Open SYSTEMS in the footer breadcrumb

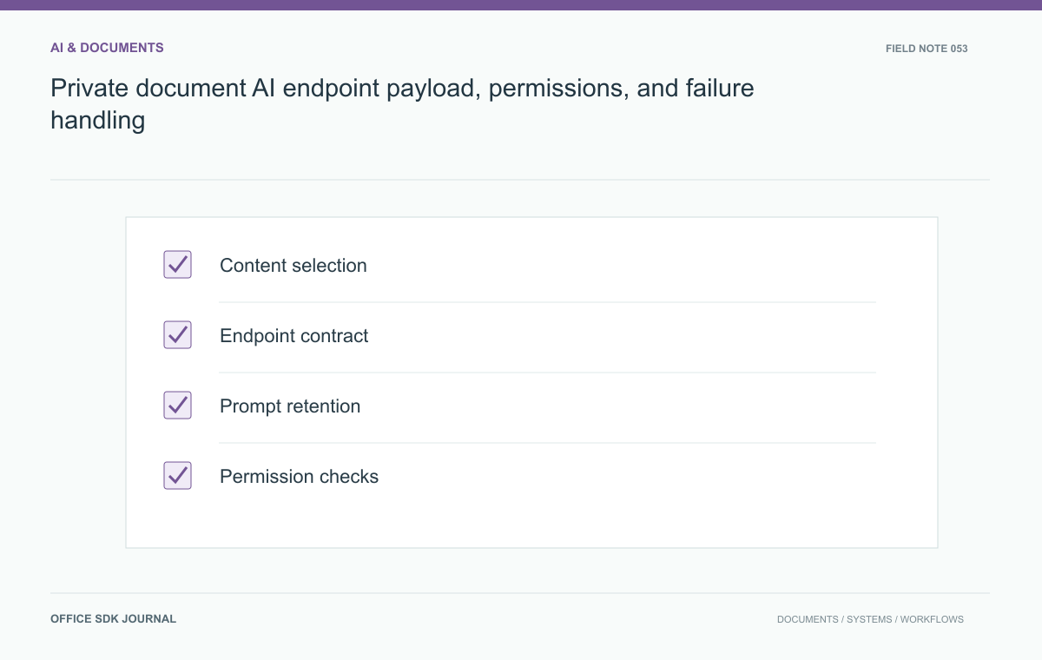pyautogui.click(x=869, y=620)
